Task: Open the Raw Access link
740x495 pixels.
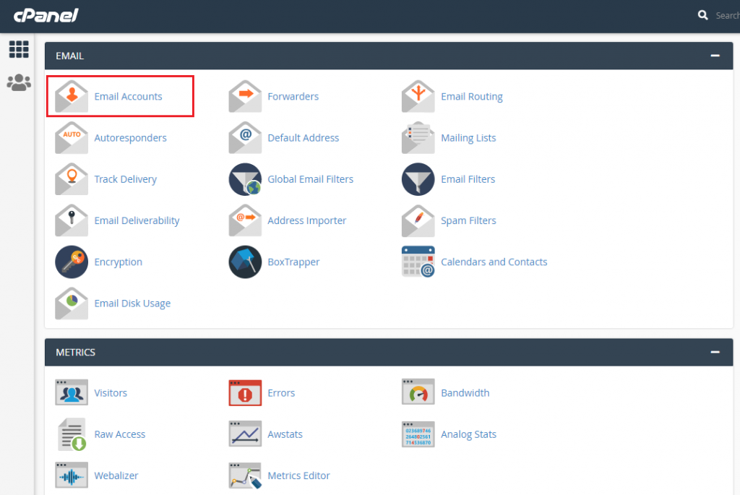Action: coord(119,434)
